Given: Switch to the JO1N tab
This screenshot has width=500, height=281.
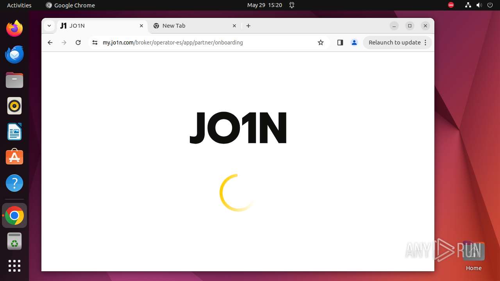Looking at the screenshot, I should [103, 26].
